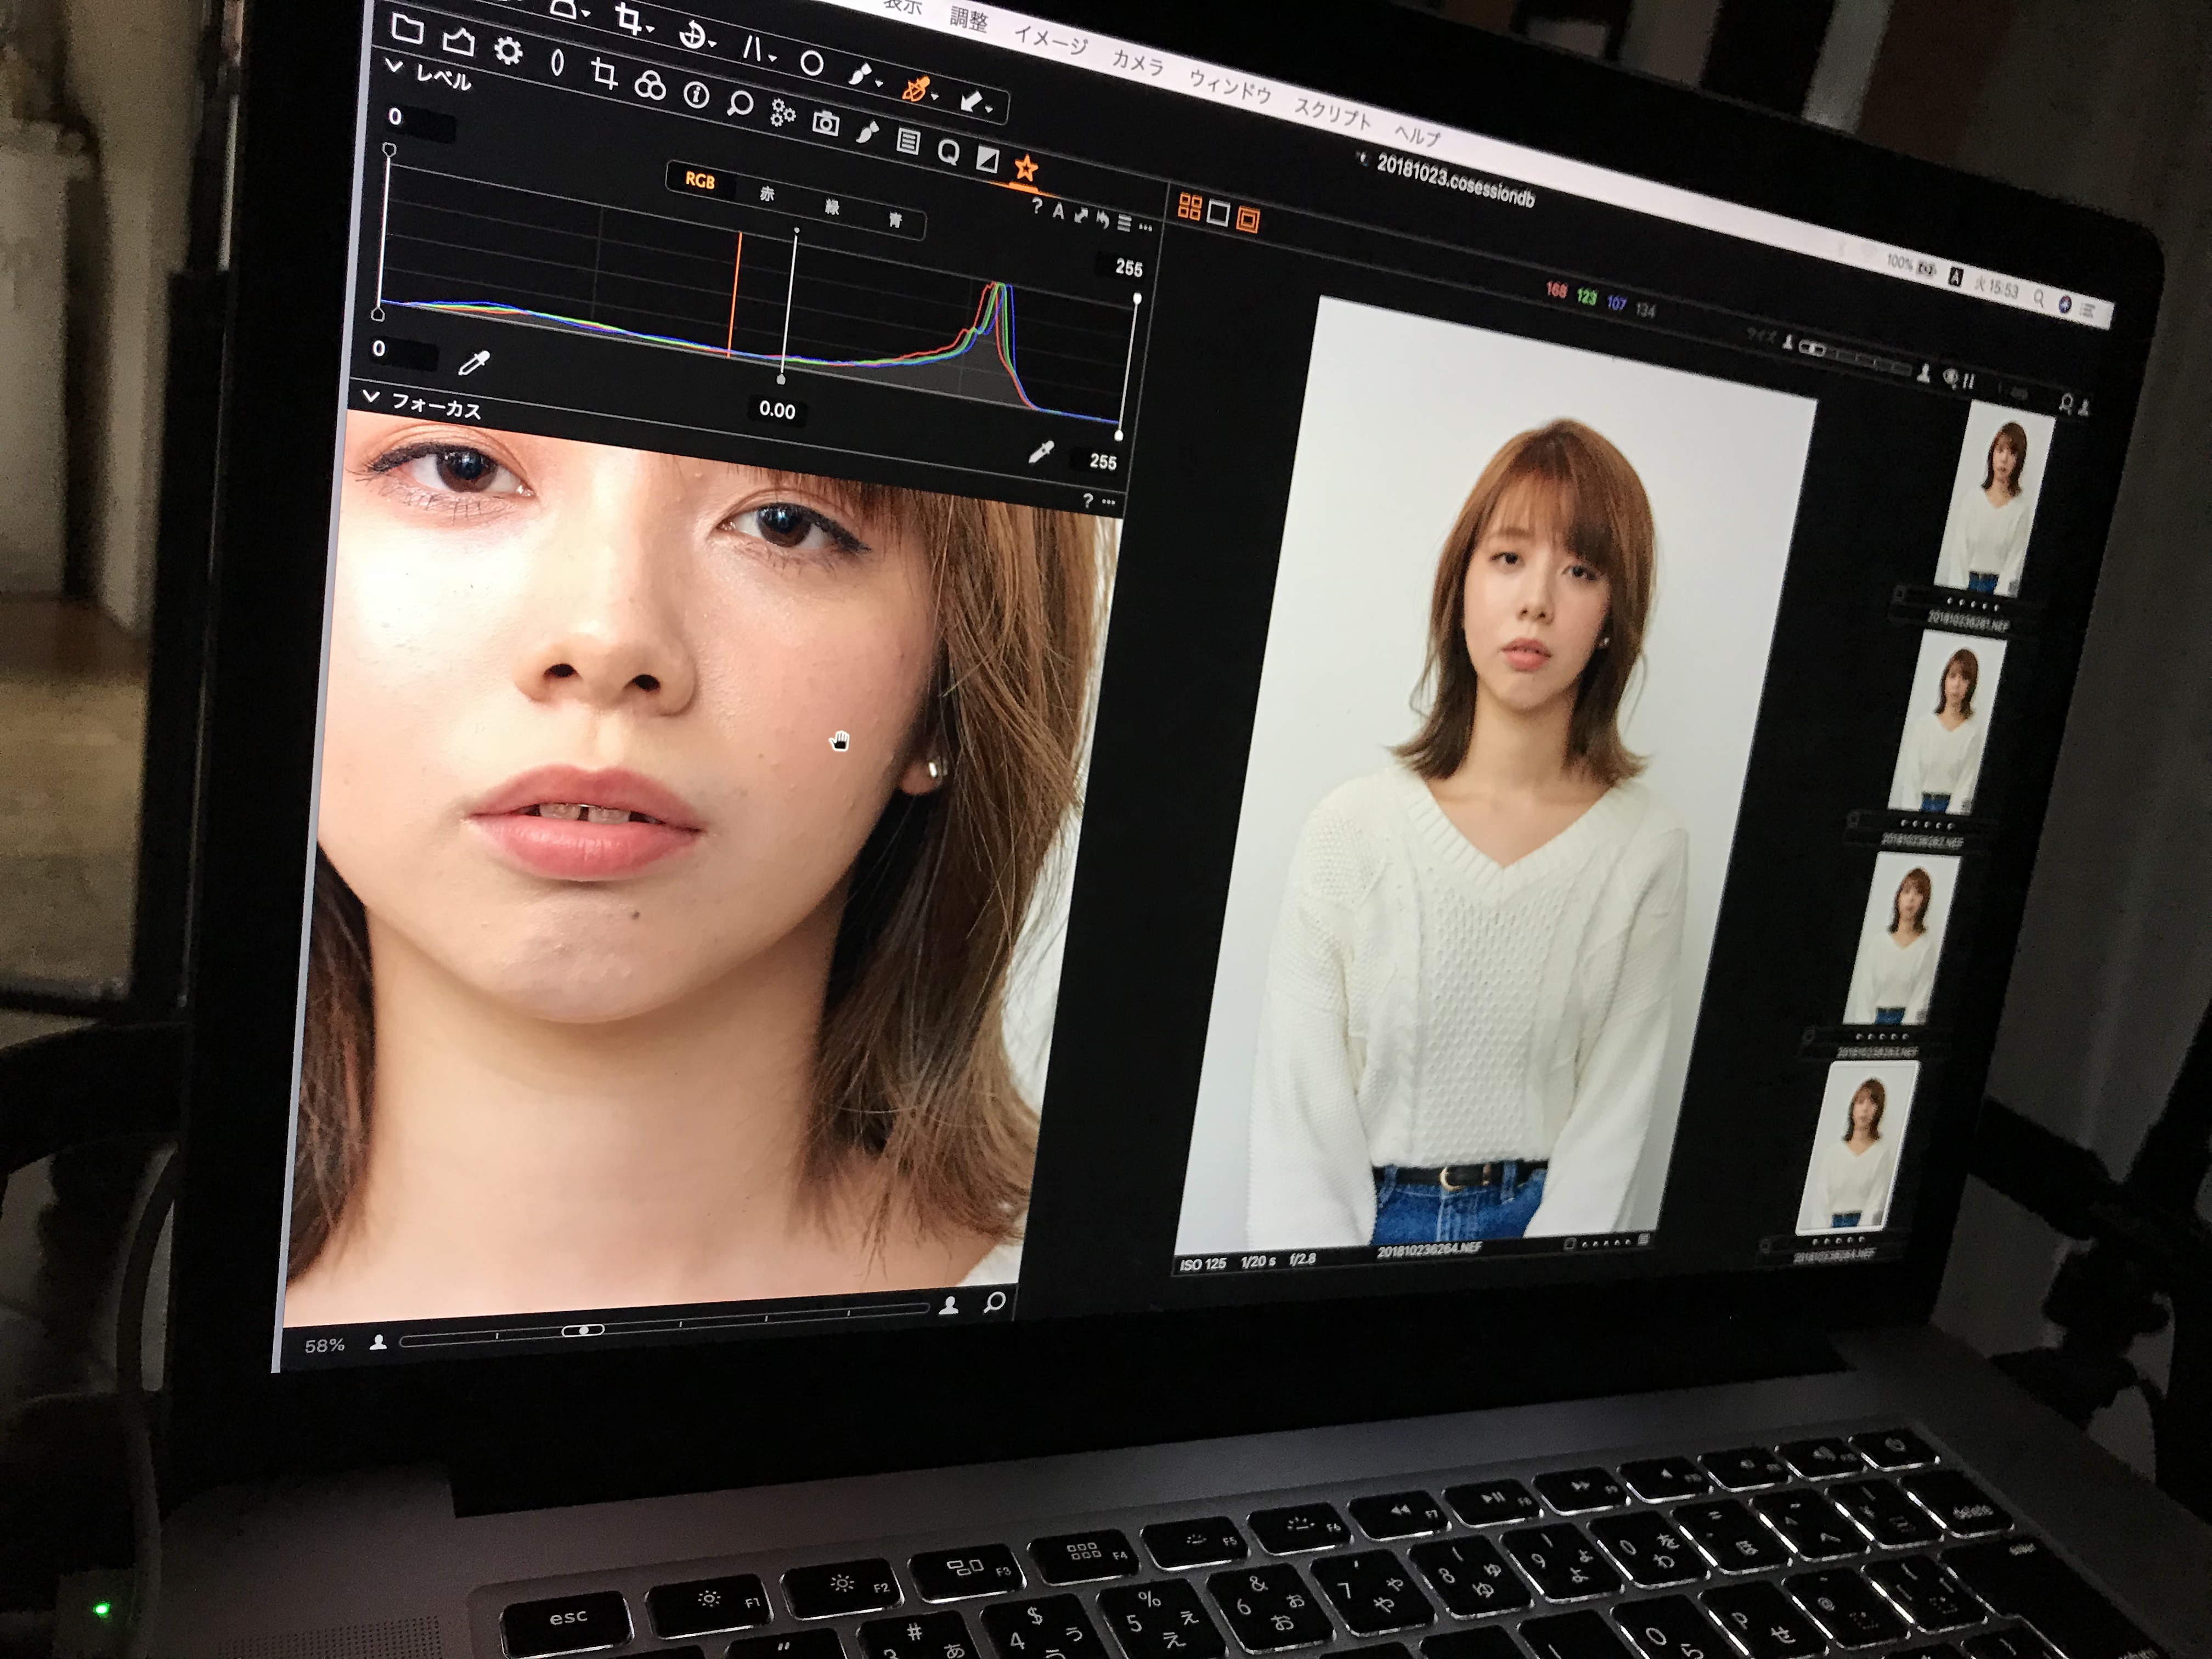This screenshot has width=2212, height=1659.
Task: Reset Levels with the undo arrow icon
Action: (x=1103, y=220)
